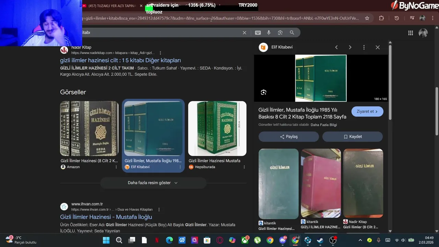Open options for the Amazon image result
This screenshot has height=247, width=439.
click(116, 167)
